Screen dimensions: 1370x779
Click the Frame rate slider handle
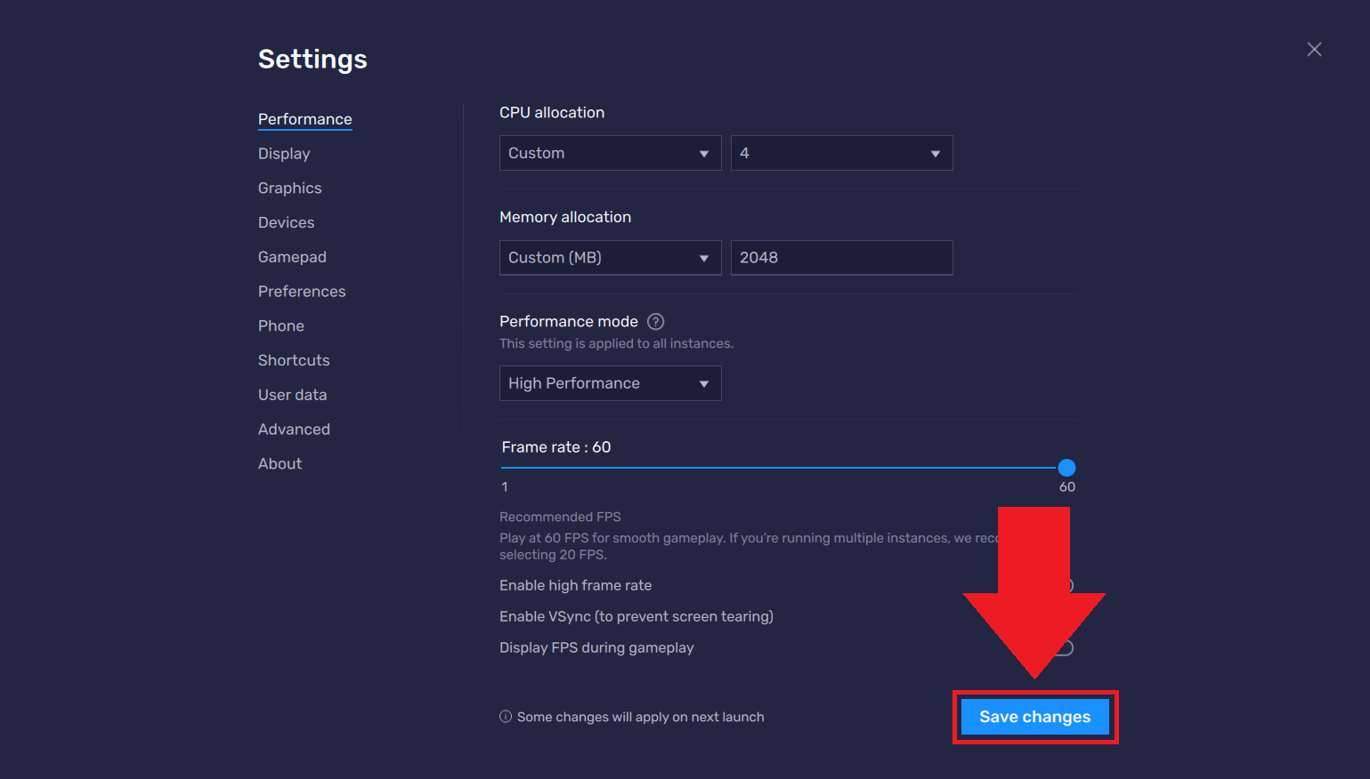tap(1066, 468)
